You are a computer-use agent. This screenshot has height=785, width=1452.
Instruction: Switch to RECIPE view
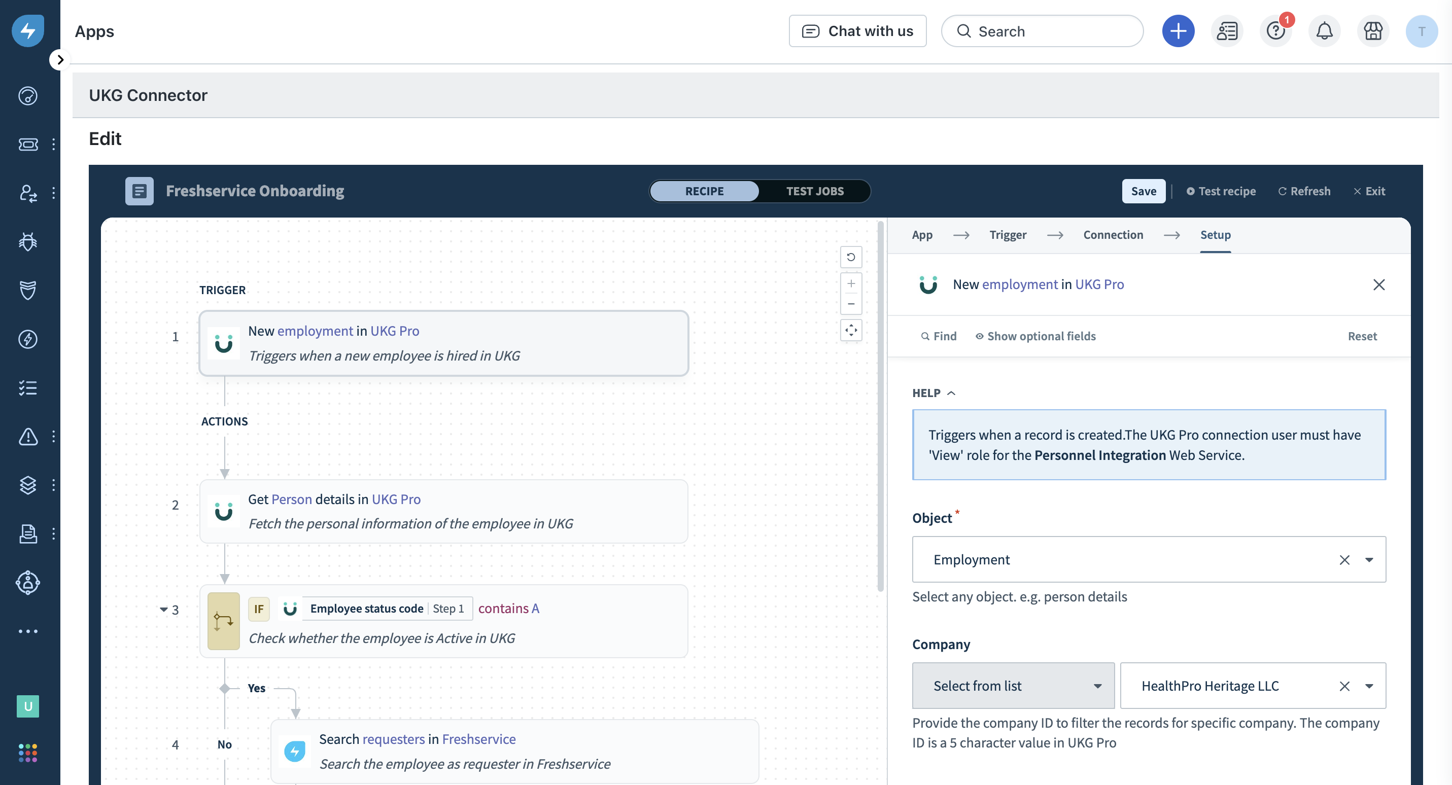coord(704,191)
